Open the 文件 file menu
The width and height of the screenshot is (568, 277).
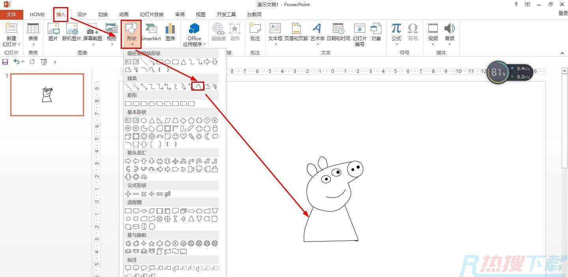(11, 14)
